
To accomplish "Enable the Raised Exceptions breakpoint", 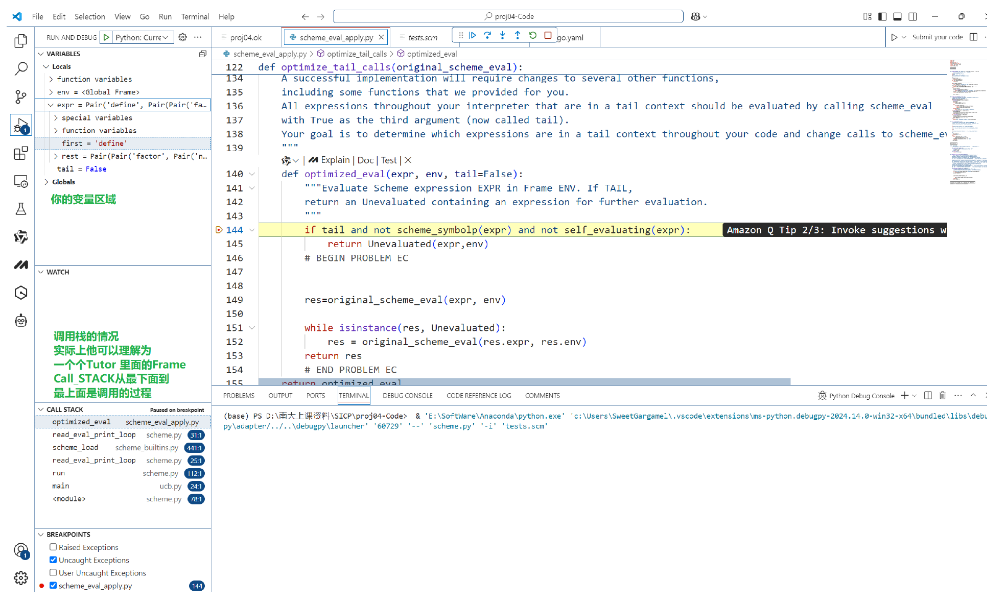I will point(53,547).
